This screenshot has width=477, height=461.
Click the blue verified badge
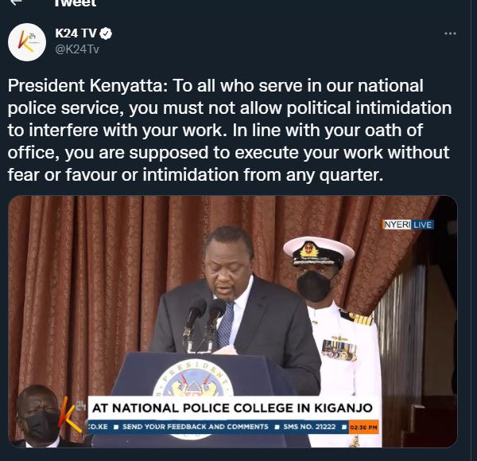pos(107,33)
